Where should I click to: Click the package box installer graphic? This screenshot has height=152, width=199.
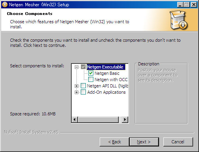coord(178,20)
